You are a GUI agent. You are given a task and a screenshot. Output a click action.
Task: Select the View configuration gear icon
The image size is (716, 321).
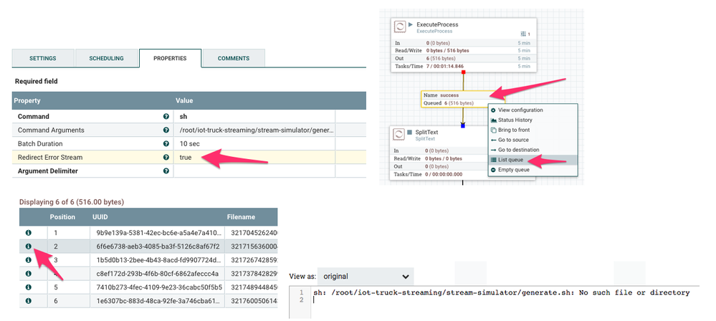click(x=493, y=110)
